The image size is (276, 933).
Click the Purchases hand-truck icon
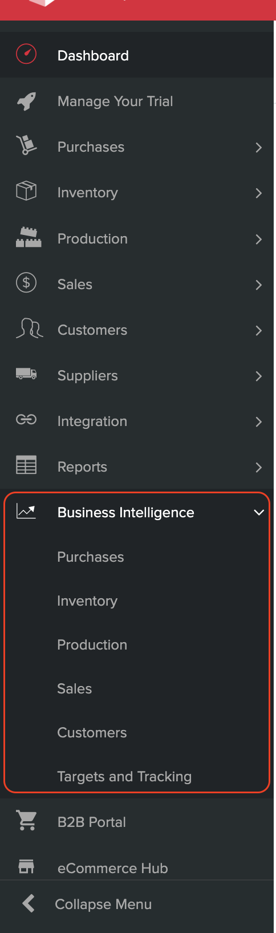(x=26, y=145)
